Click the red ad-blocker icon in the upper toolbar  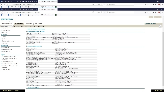159,4
